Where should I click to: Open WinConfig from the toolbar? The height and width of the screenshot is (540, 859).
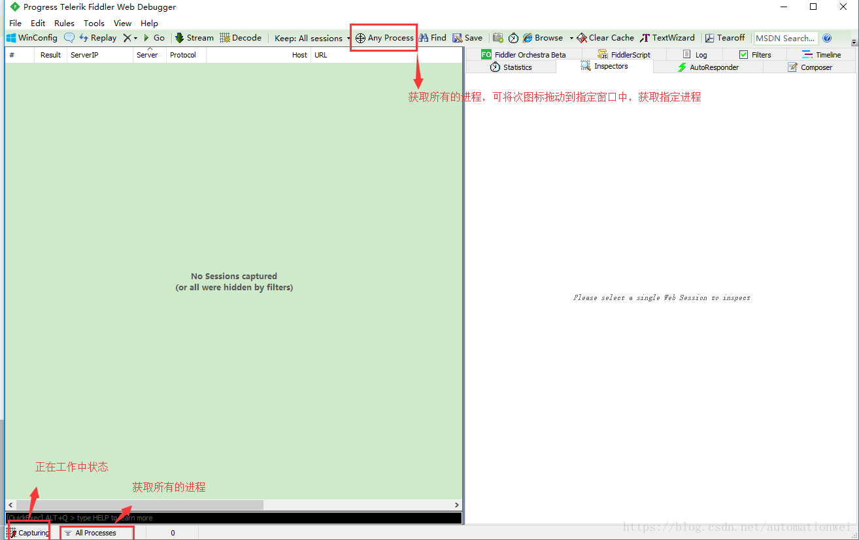click(32, 38)
